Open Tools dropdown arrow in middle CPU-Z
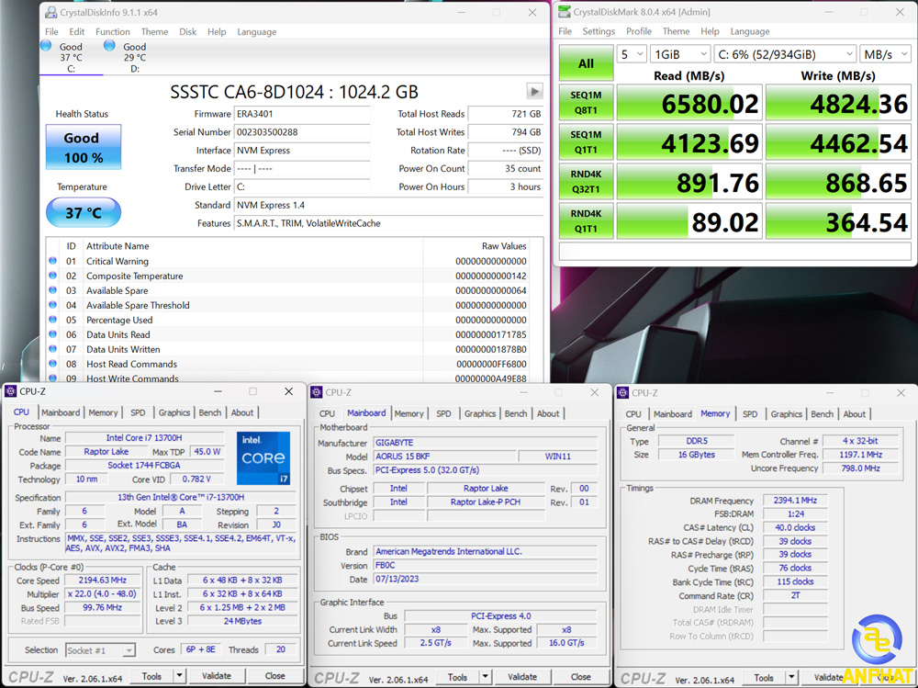 pyautogui.click(x=485, y=677)
